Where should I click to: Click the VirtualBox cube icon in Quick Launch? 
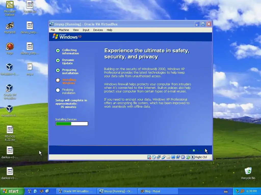pyautogui.click(x=30, y=191)
